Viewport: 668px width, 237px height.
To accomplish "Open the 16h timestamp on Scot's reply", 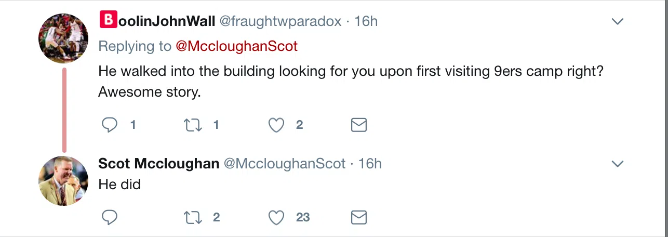I will 370,164.
